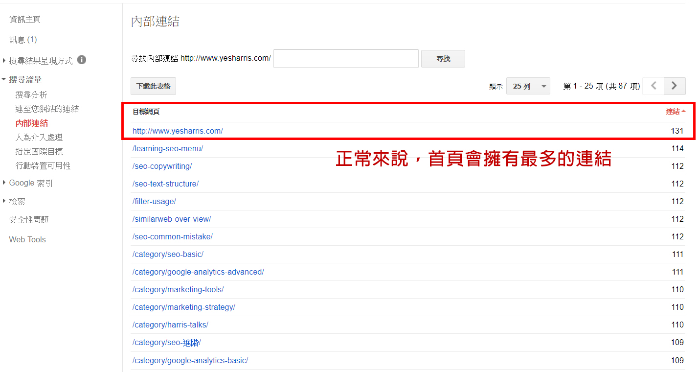Open 訊息 (1) in the sidebar
The height and width of the screenshot is (372, 699).
click(23, 40)
